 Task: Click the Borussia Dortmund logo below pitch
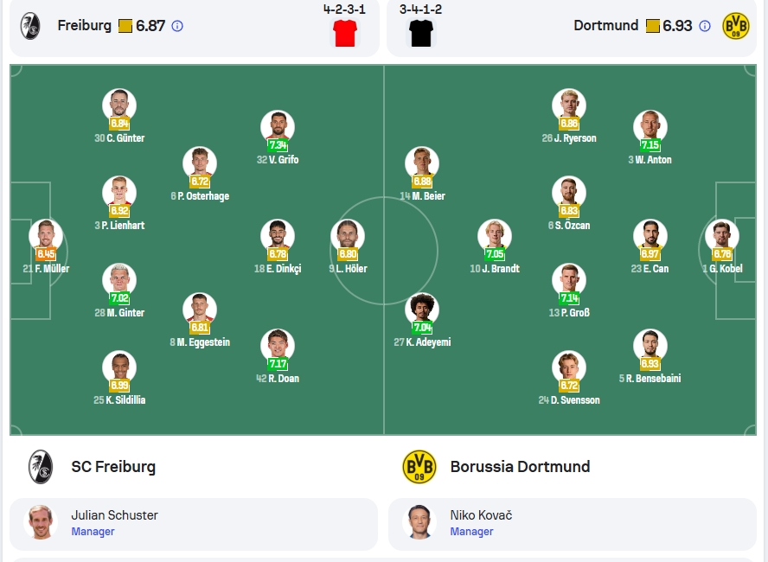click(x=419, y=467)
